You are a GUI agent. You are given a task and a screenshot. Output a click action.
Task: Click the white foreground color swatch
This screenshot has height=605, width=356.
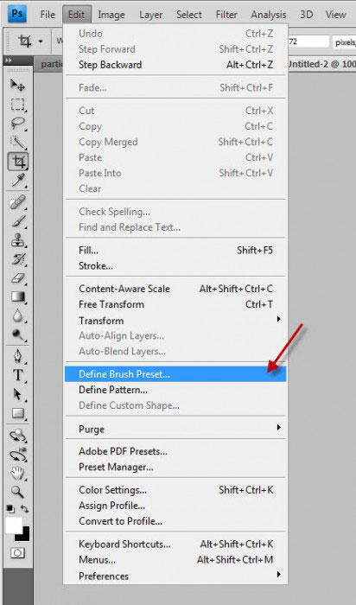(12, 525)
